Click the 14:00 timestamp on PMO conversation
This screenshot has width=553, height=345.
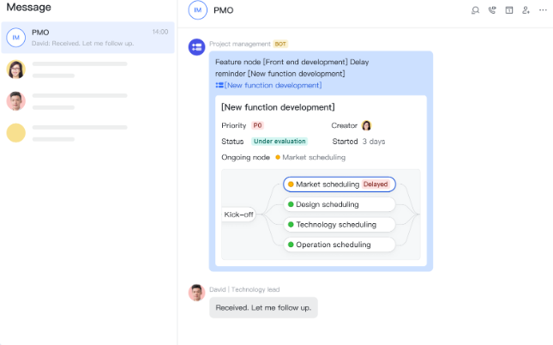160,32
